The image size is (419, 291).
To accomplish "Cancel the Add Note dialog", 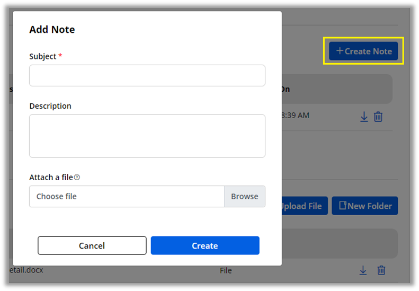I will click(92, 245).
